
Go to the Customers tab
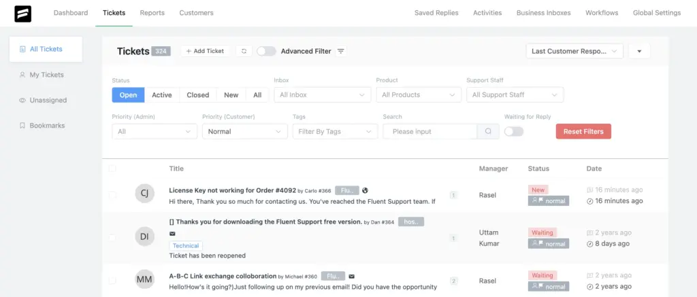pos(197,13)
